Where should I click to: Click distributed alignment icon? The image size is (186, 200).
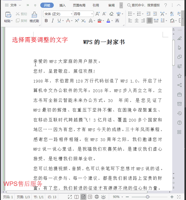(156, 20)
